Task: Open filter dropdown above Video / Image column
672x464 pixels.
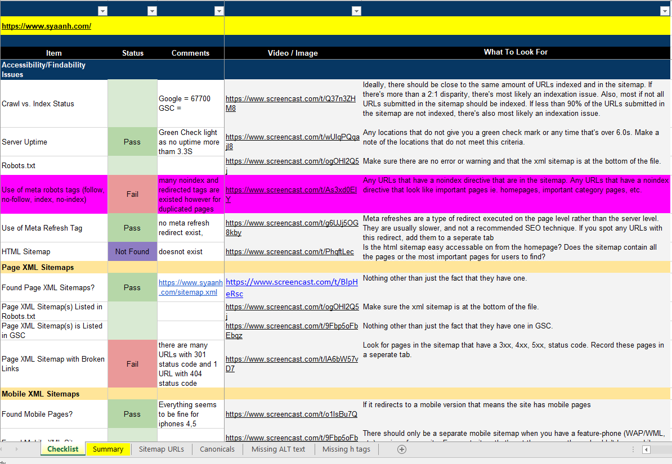Action: click(x=356, y=11)
